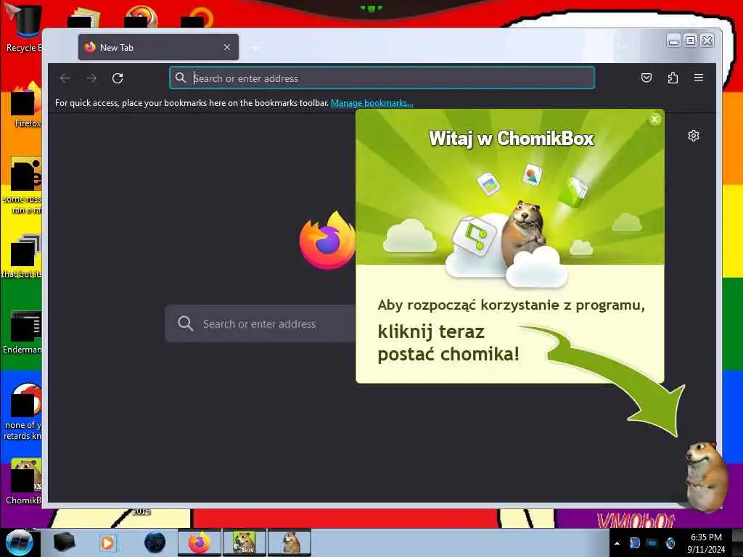Click the hamster character at bottom right
Screen dimensions: 743x557
[706, 476]
